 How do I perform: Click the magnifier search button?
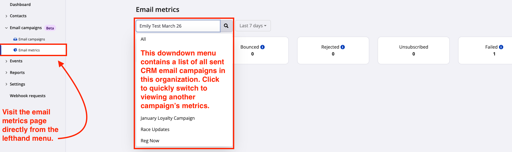[x=226, y=26]
